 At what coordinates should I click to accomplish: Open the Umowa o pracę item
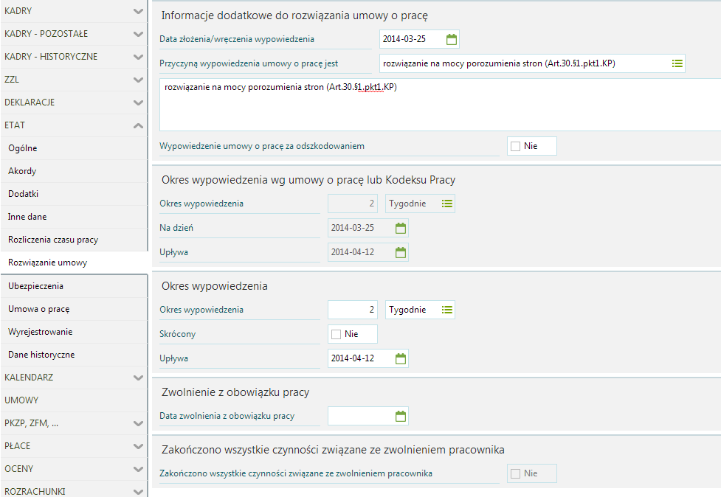[74, 309]
